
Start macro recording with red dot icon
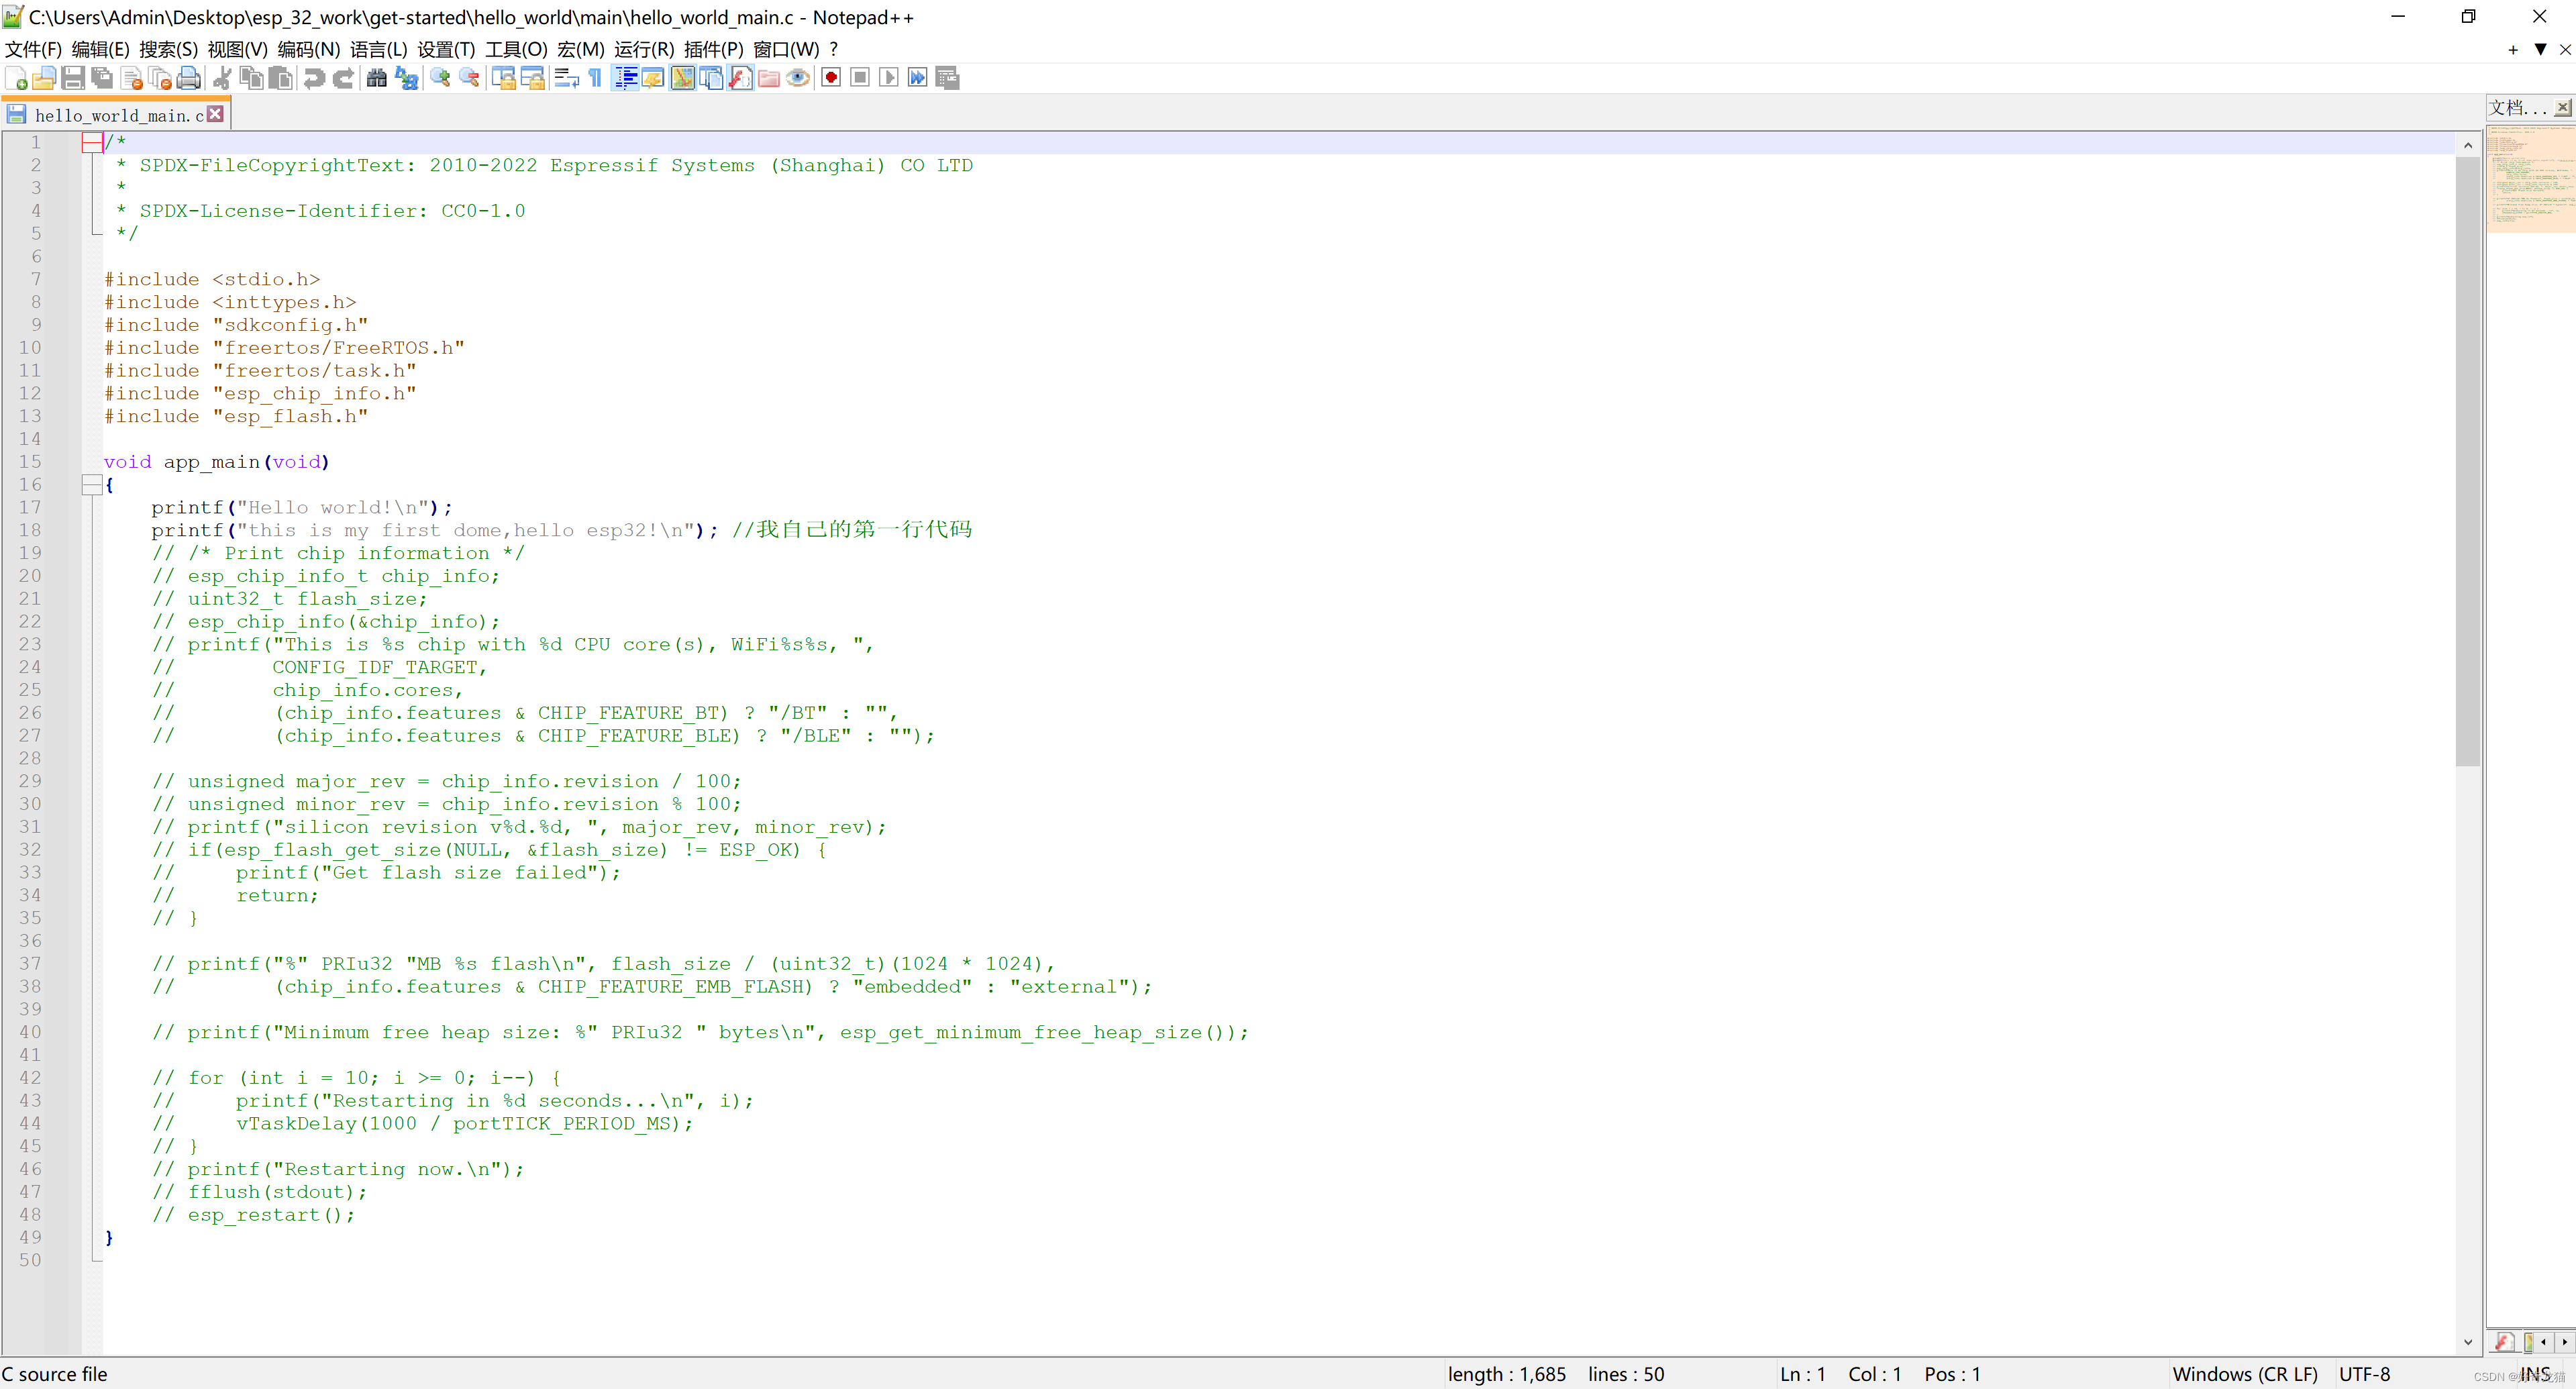830,78
